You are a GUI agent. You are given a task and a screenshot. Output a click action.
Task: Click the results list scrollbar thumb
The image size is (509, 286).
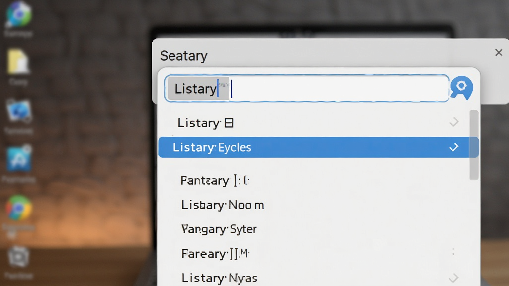click(474, 145)
